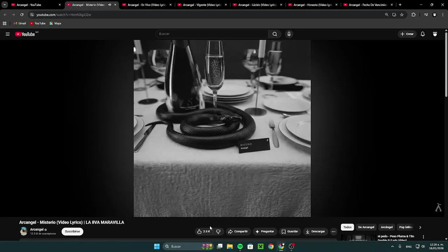
Task: Select the Todos filter chip
Action: tap(348, 227)
